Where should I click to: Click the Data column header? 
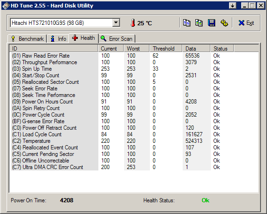tap(196, 49)
